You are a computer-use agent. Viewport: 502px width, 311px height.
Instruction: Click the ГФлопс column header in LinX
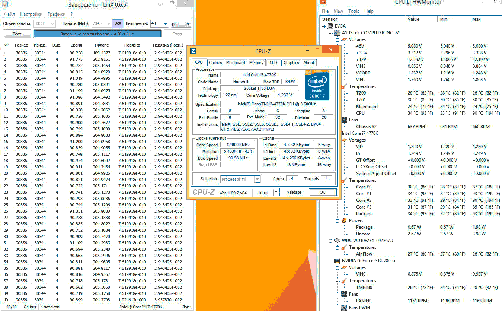[102, 45]
